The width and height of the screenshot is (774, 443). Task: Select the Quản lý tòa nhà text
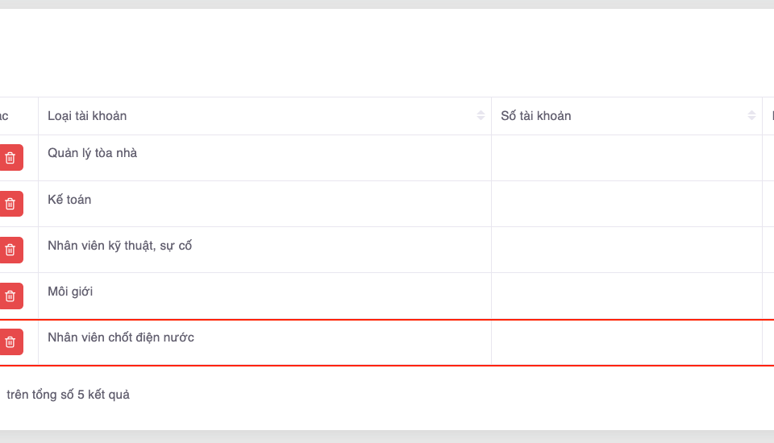pyautogui.click(x=92, y=153)
